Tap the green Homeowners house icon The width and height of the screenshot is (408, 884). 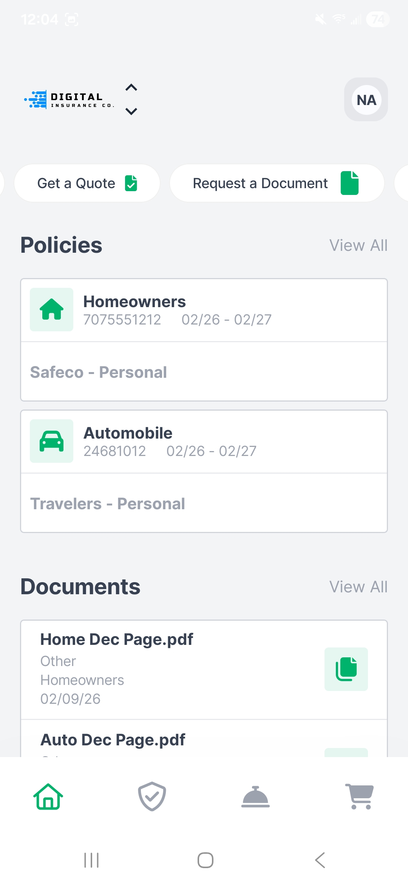click(52, 309)
